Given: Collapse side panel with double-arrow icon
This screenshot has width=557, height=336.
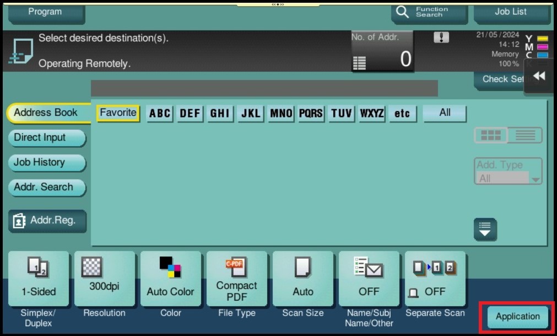Looking at the screenshot, I should click(539, 76).
